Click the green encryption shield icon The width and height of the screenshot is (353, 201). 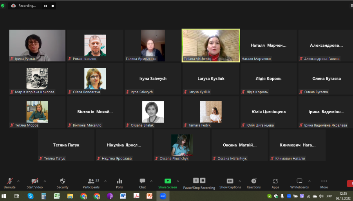pyautogui.click(x=3, y=6)
